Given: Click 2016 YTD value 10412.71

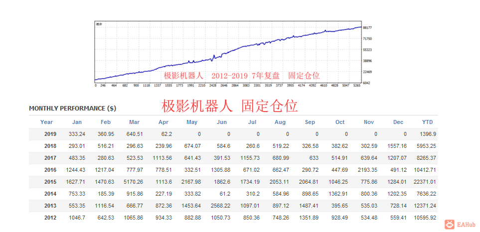Looking at the screenshot, I should point(425,170).
